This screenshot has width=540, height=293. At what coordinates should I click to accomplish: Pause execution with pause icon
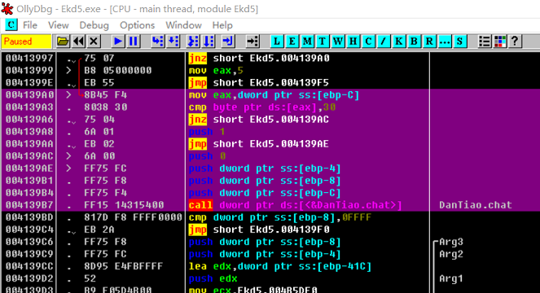[x=134, y=42]
